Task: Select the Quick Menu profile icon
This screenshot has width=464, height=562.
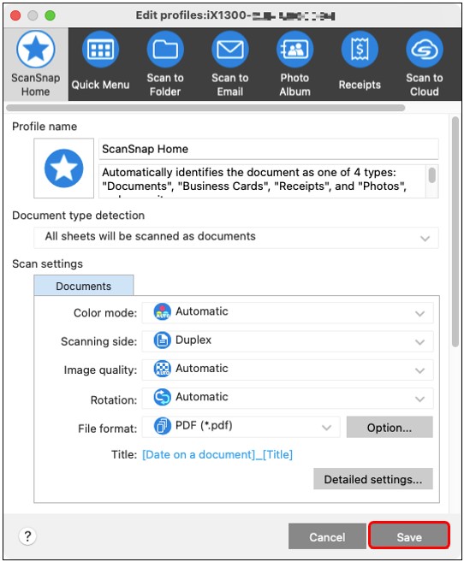Action: [x=100, y=50]
